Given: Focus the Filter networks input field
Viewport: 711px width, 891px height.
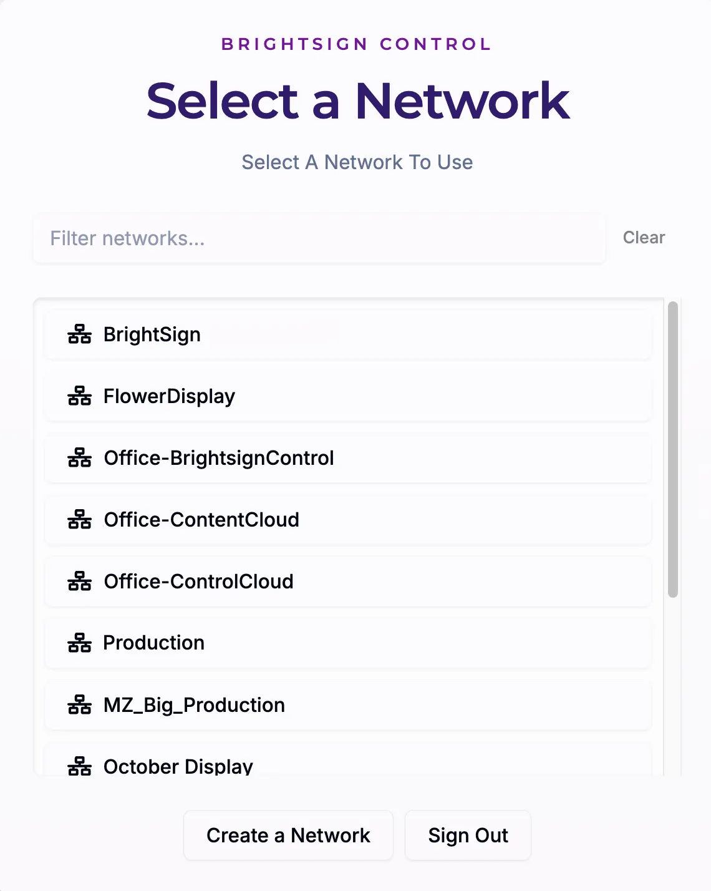Looking at the screenshot, I should (319, 238).
